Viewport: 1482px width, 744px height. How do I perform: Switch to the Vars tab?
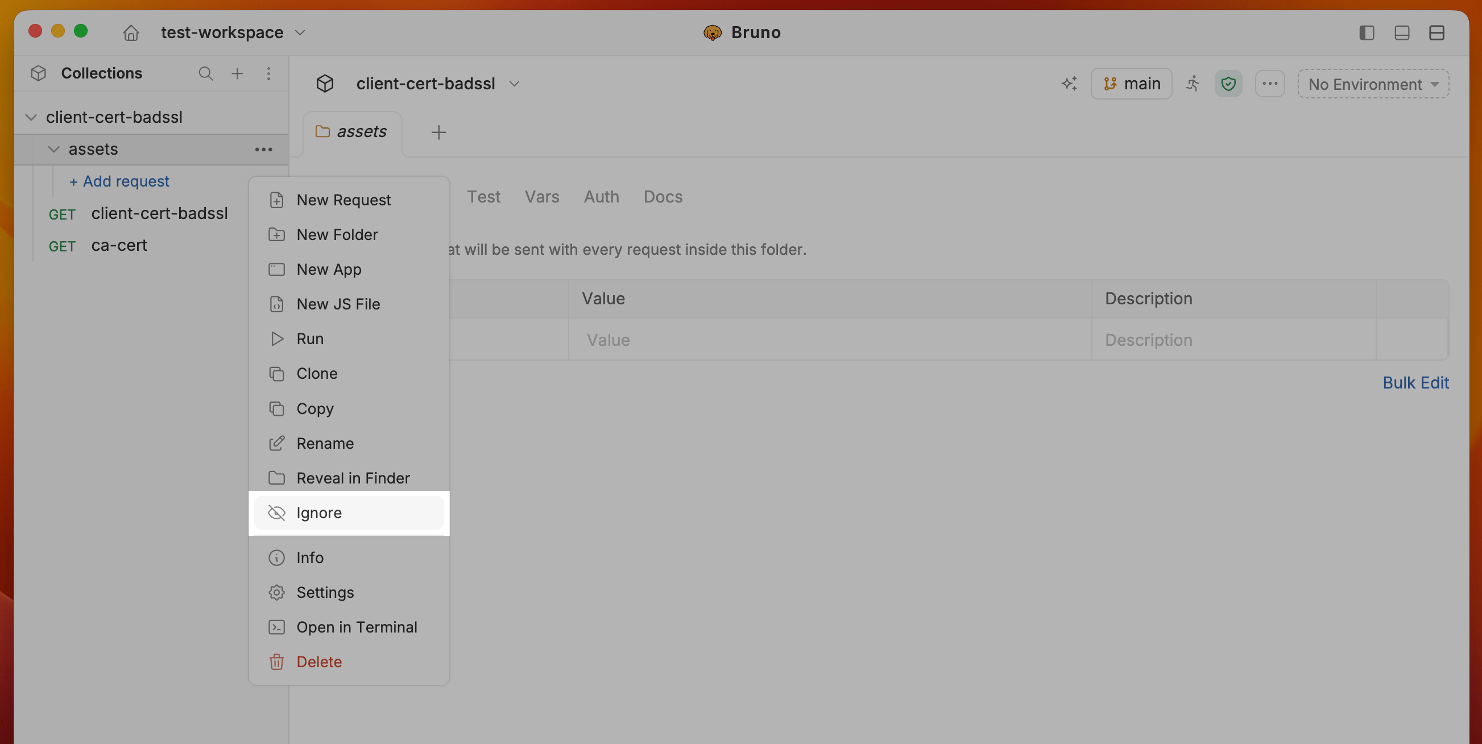[x=541, y=197]
